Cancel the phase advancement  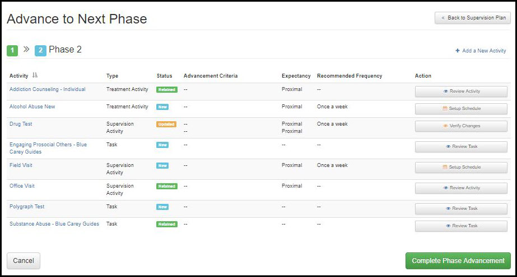coord(24,261)
